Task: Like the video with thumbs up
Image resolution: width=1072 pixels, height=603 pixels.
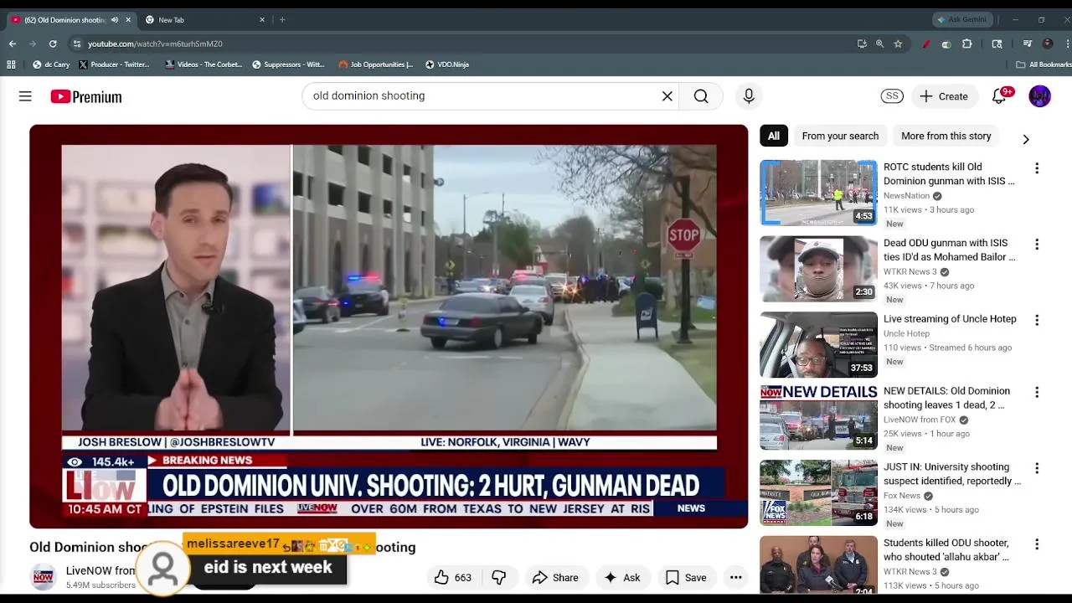Action: click(452, 577)
